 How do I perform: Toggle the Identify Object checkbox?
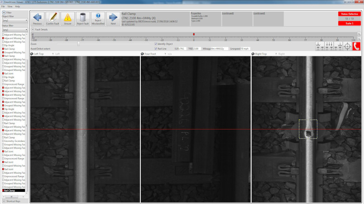(x=156, y=44)
